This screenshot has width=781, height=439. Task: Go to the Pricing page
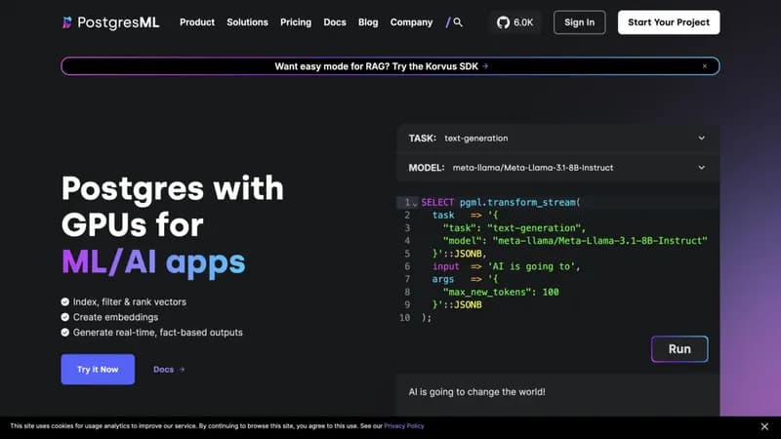(296, 22)
